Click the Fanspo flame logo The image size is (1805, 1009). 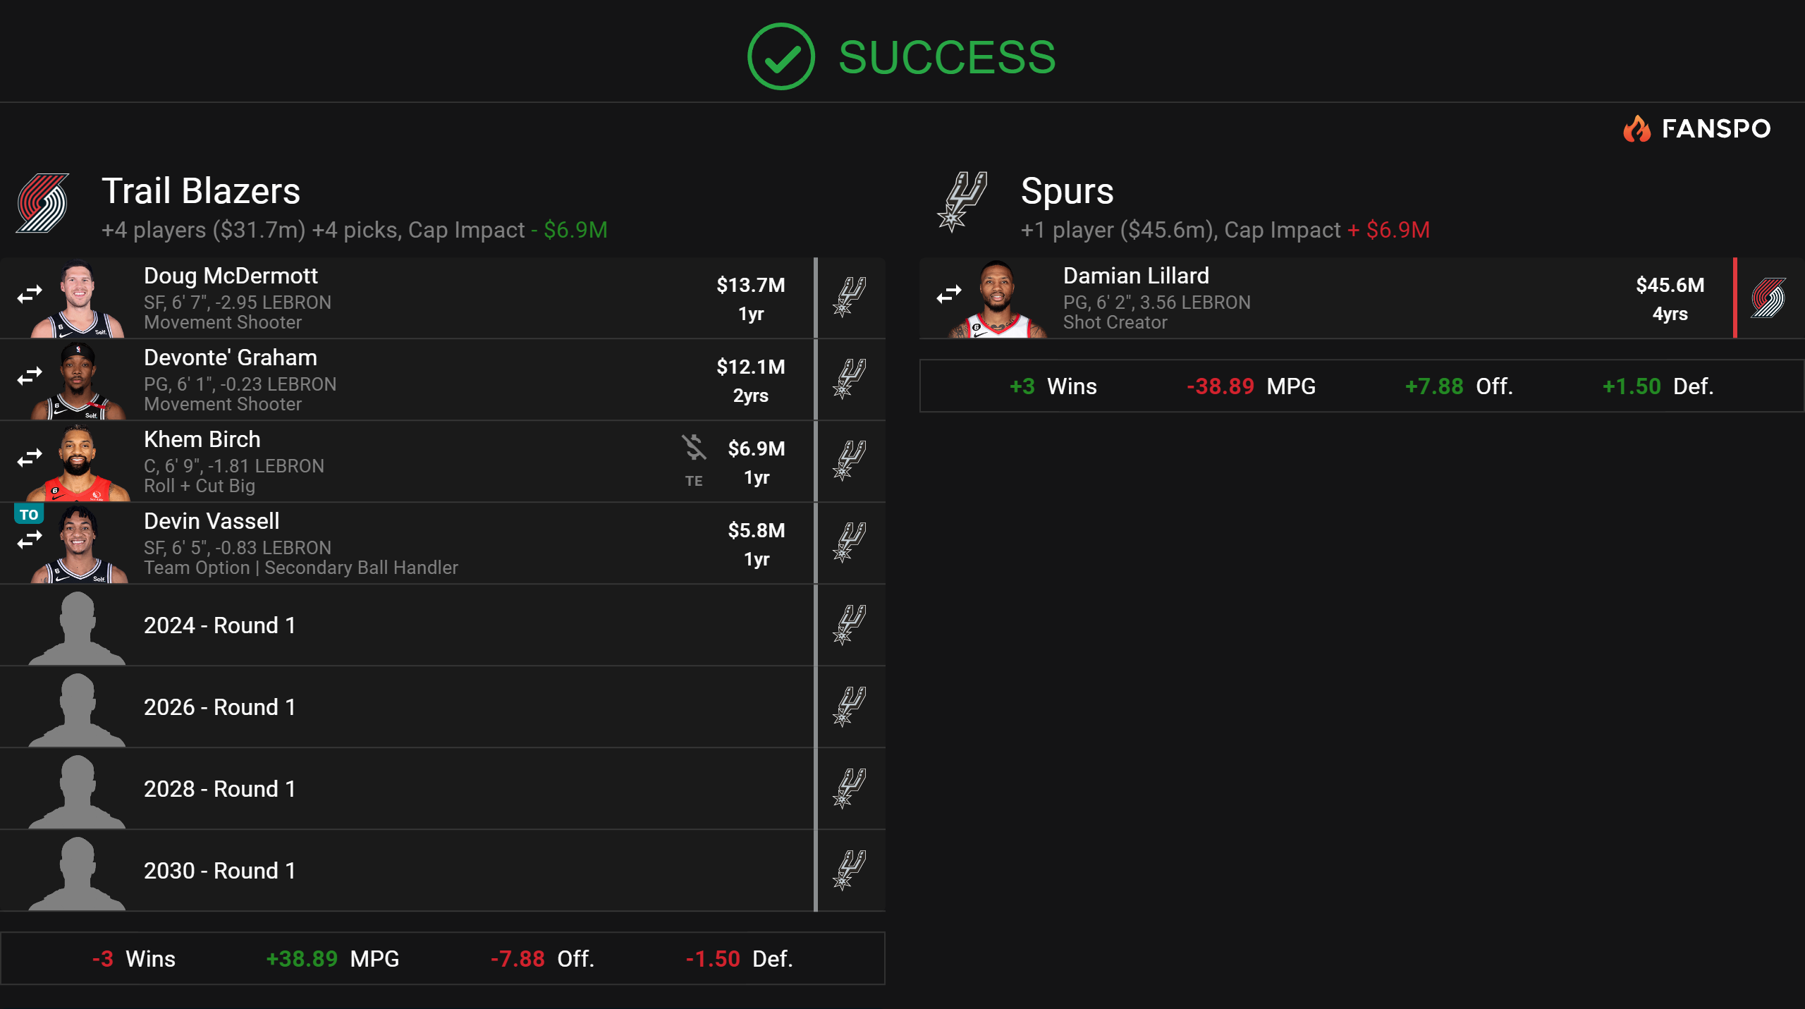click(x=1636, y=128)
